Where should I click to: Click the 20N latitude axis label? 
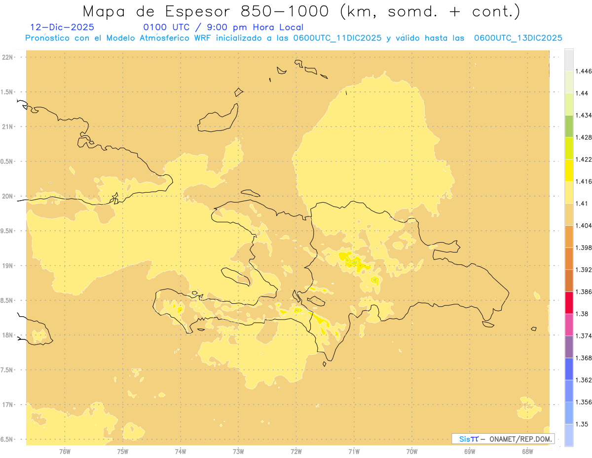(8, 197)
